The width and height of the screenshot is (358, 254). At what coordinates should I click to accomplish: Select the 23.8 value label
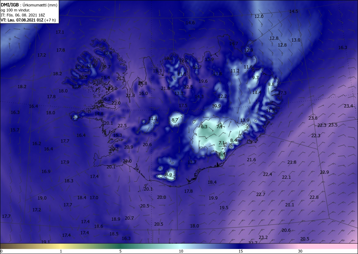313,118
